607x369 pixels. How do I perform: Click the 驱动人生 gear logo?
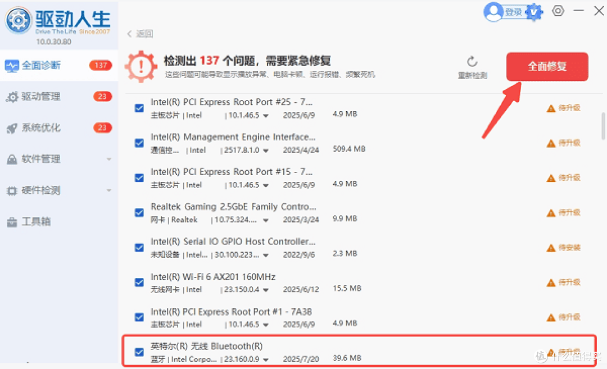[x=18, y=20]
